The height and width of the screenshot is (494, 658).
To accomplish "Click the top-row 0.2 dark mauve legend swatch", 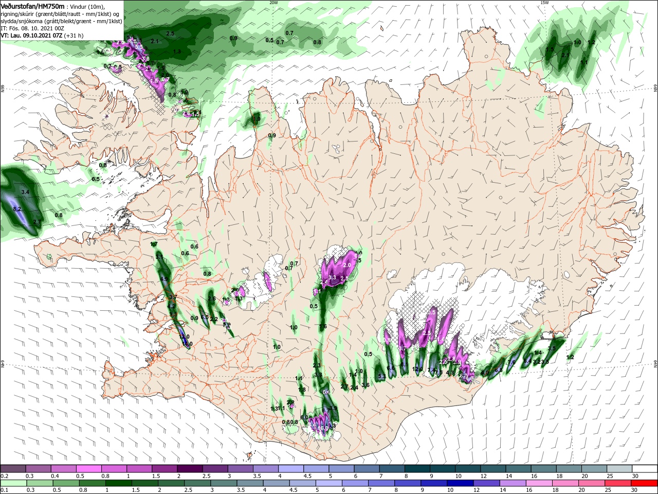I will point(13,469).
